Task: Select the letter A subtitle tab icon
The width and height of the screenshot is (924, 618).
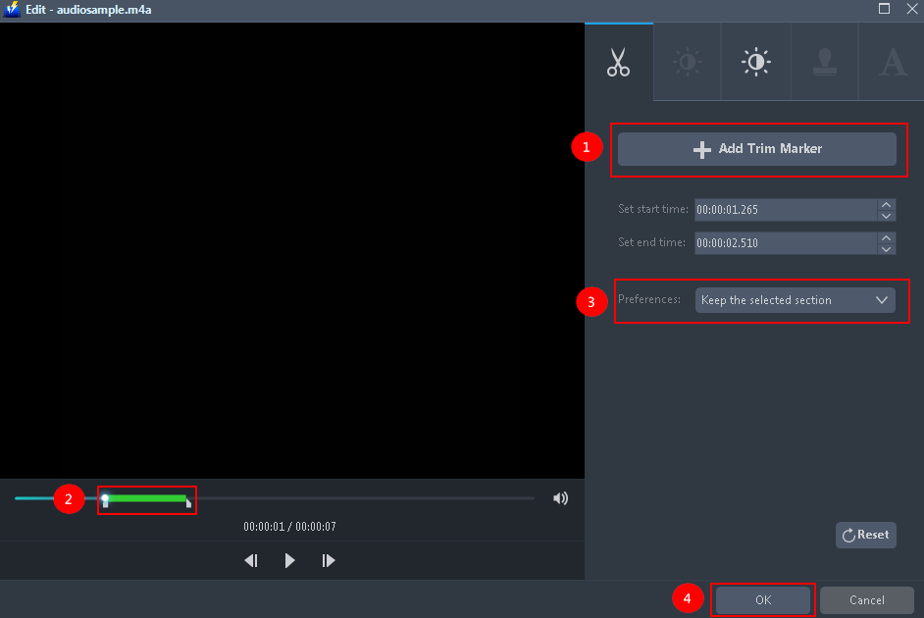Action: (x=892, y=62)
